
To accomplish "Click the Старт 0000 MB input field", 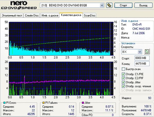I will (x=142, y=58).
